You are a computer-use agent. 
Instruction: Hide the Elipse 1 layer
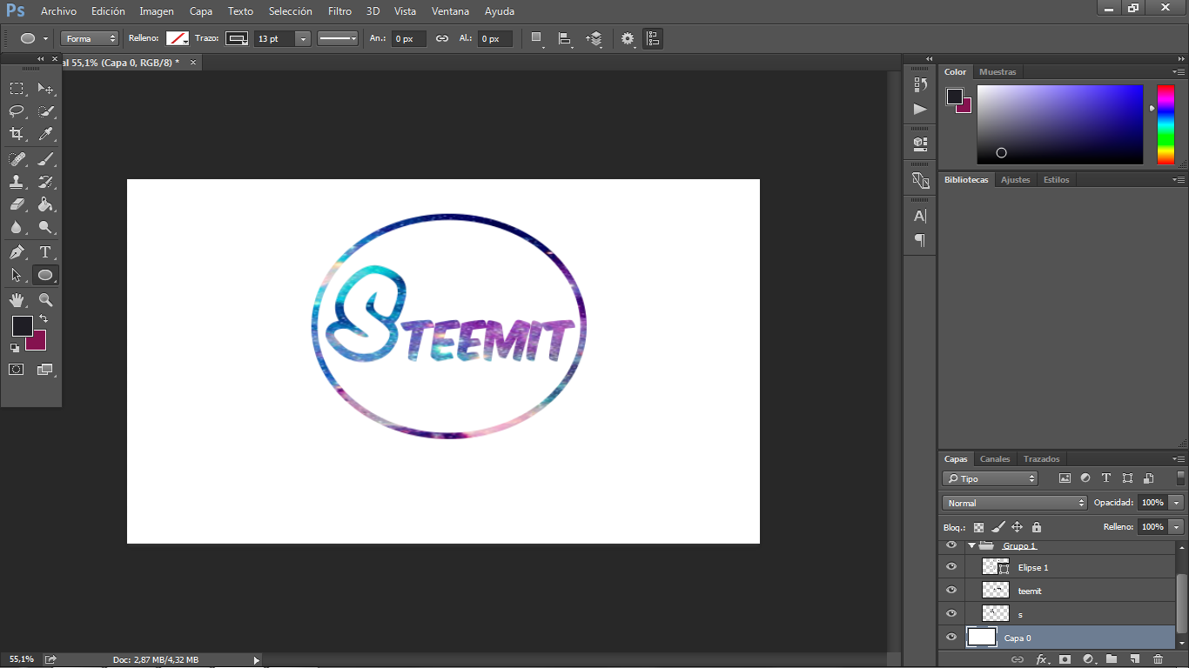[951, 566]
